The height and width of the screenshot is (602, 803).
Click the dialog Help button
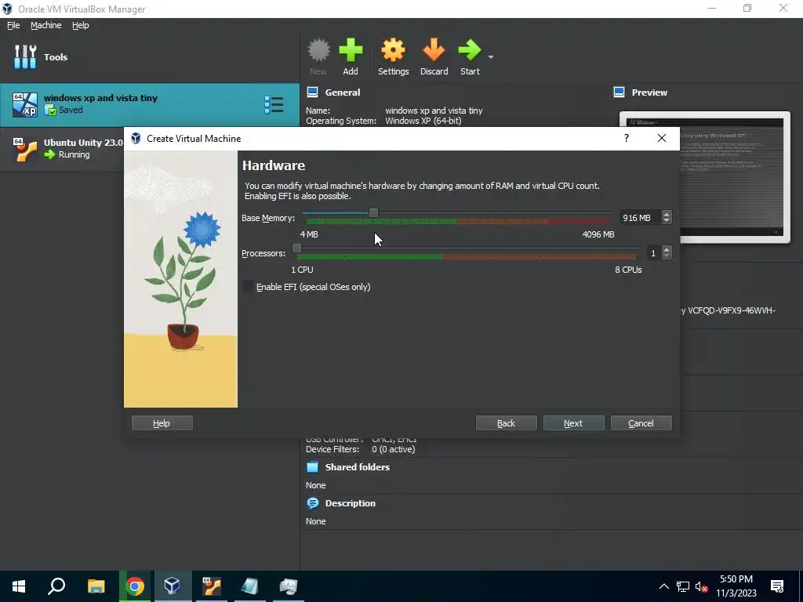coord(162,422)
